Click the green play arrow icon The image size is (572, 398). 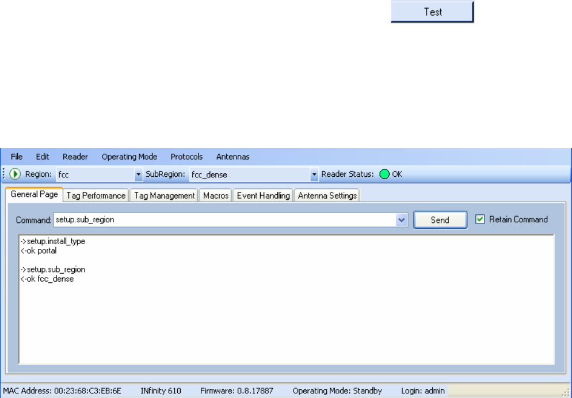[15, 174]
